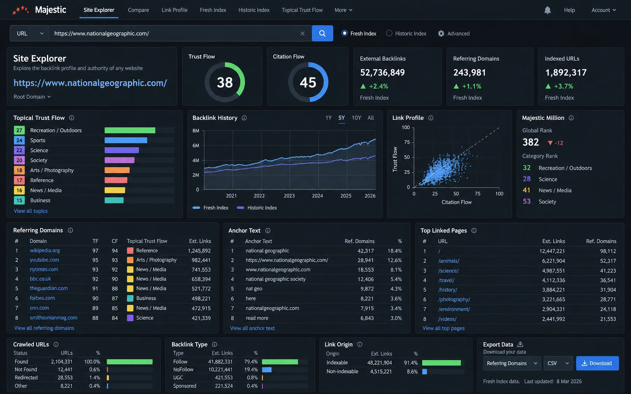Image resolution: width=631 pixels, height=394 pixels.
Task: Click the Export Data share icon
Action: click(x=520, y=344)
